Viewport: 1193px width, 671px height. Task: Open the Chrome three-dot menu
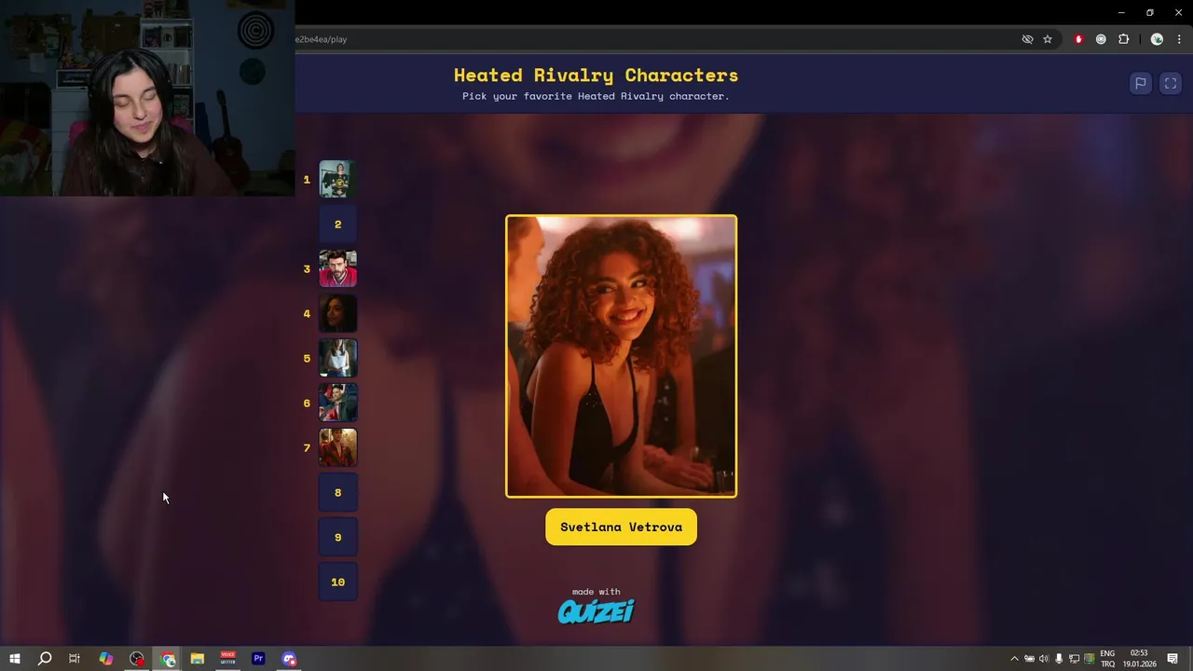(x=1179, y=39)
